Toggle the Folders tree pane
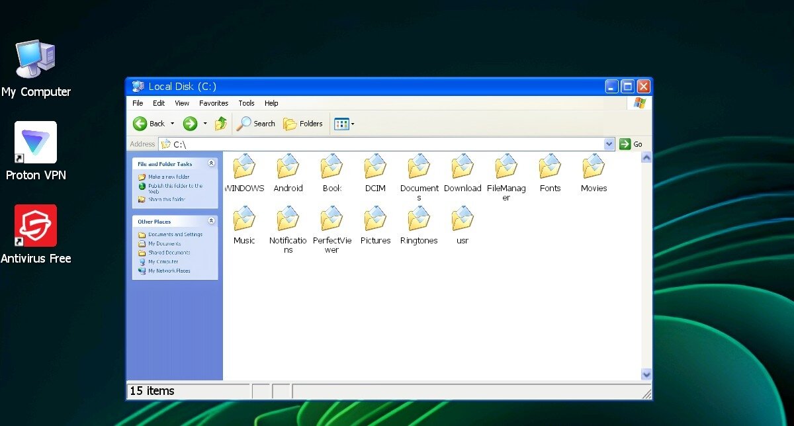The width and height of the screenshot is (794, 426). pos(303,124)
